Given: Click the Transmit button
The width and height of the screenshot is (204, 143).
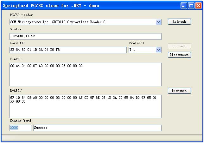Looking at the screenshot, I should 179,91.
